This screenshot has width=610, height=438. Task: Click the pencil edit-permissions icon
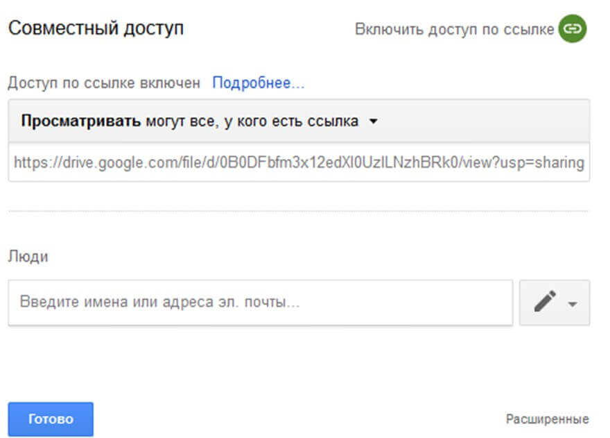coord(545,302)
